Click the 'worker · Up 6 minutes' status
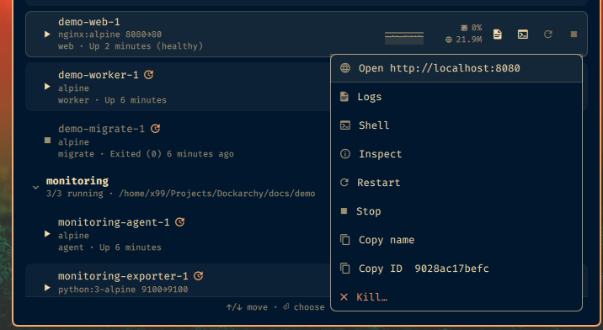603x330 pixels. [x=112, y=100]
